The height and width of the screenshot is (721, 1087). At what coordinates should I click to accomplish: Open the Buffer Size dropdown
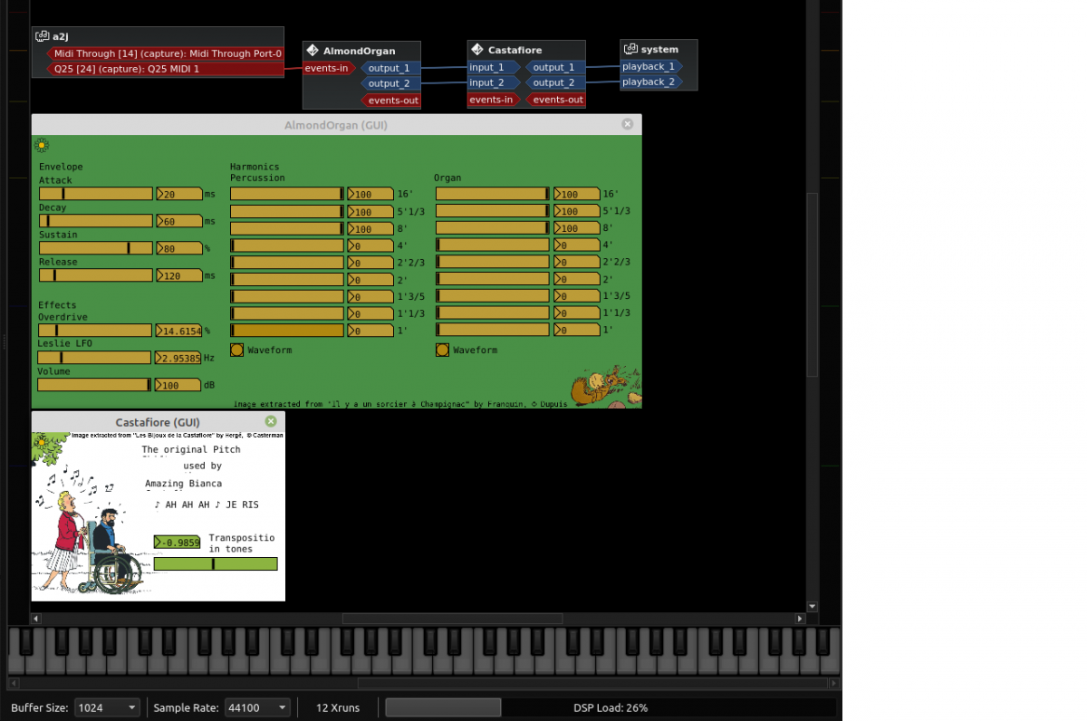107,707
